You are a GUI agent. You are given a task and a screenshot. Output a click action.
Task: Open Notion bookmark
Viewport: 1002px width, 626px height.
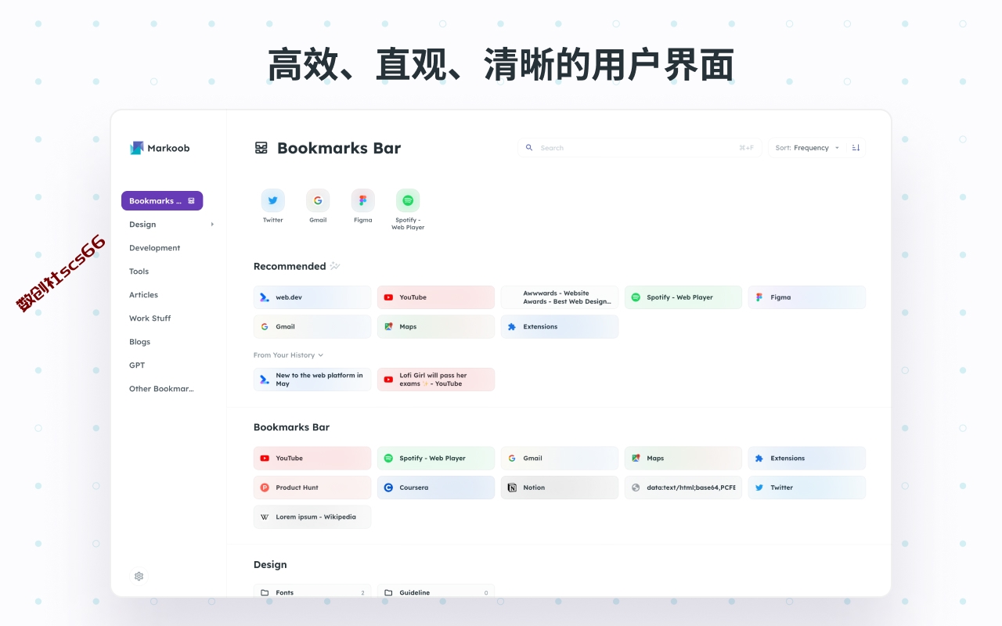point(560,487)
